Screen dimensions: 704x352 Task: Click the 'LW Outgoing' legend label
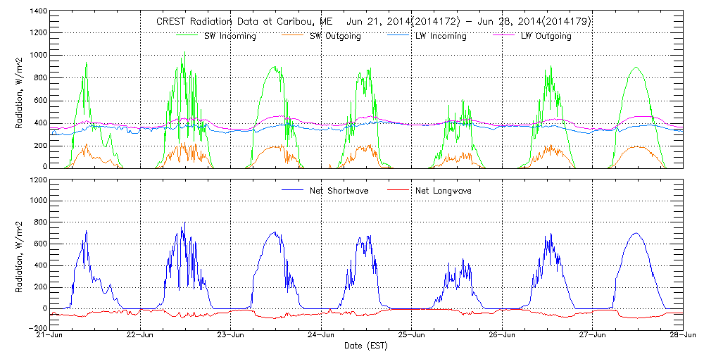coord(546,36)
